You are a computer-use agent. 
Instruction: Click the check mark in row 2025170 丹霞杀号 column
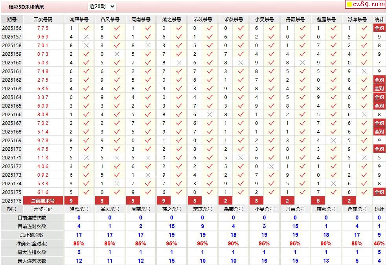tap(302, 149)
